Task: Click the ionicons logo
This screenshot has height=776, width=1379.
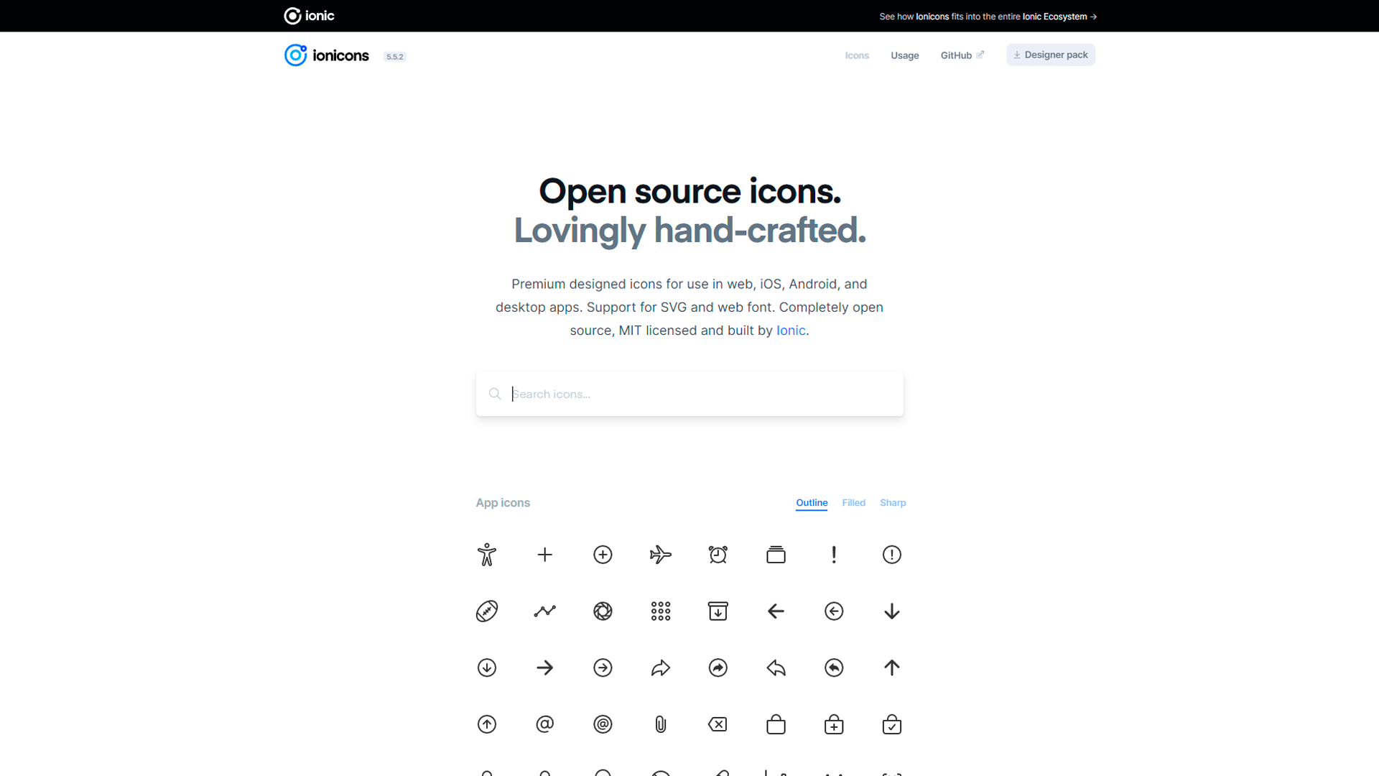Action: coord(327,55)
